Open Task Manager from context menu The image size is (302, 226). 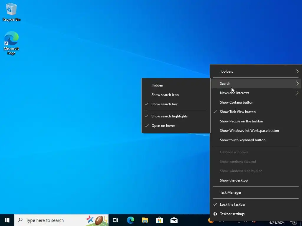[256, 192]
